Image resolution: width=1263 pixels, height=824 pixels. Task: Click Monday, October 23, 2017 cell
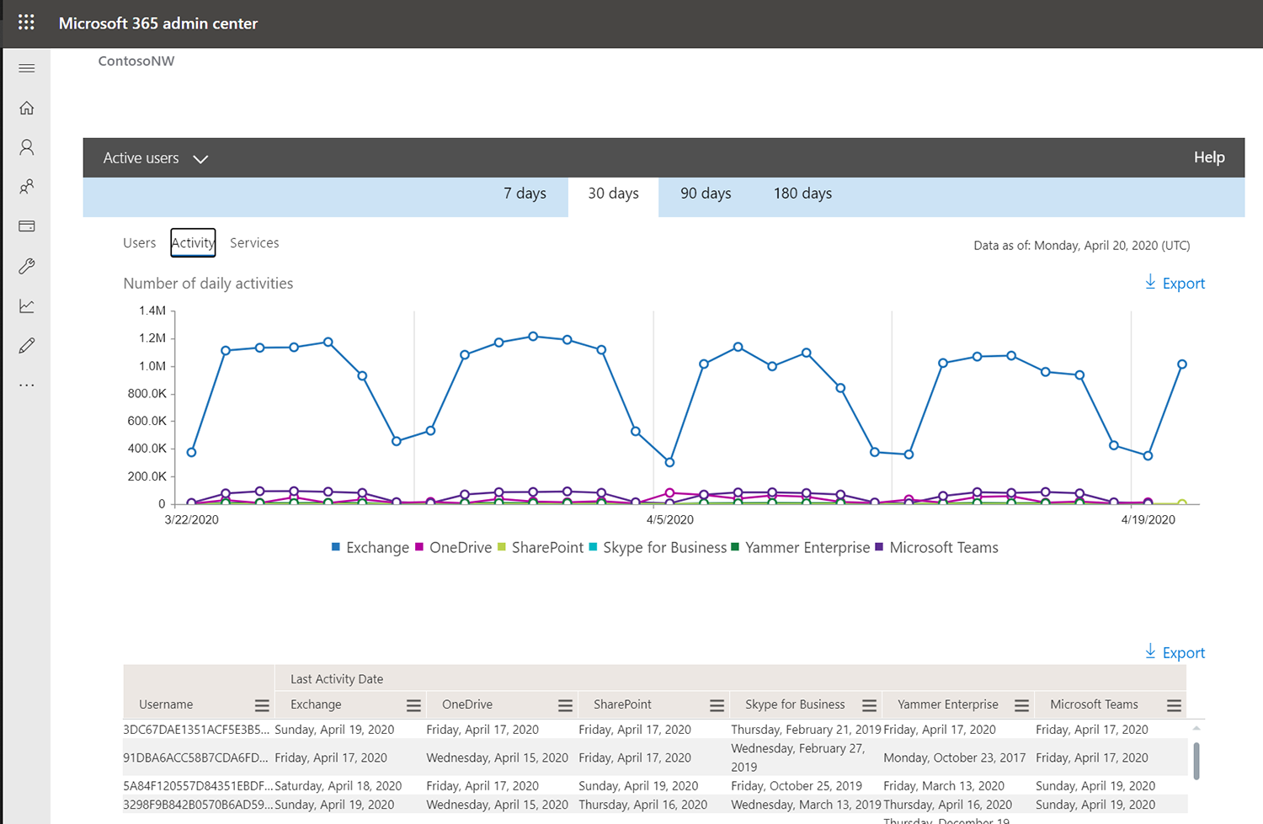point(954,758)
